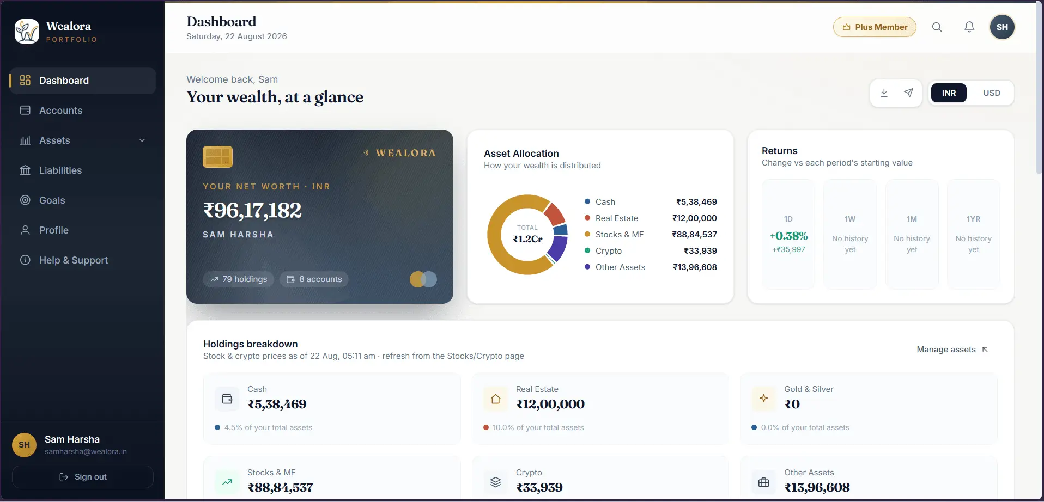Click the 8 accounts chip on card
Screen dimensions: 1044x502
tap(314, 279)
